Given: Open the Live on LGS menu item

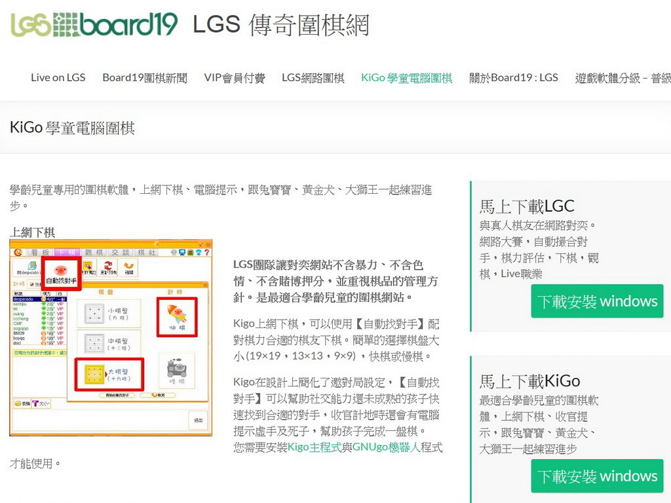Looking at the screenshot, I should [58, 77].
